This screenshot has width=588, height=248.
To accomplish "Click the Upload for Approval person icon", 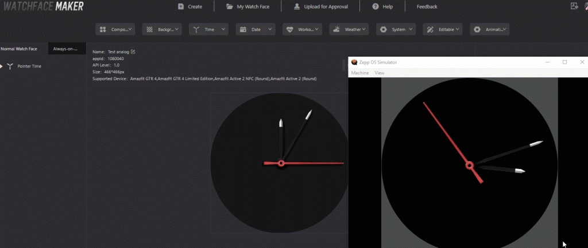I will (297, 6).
